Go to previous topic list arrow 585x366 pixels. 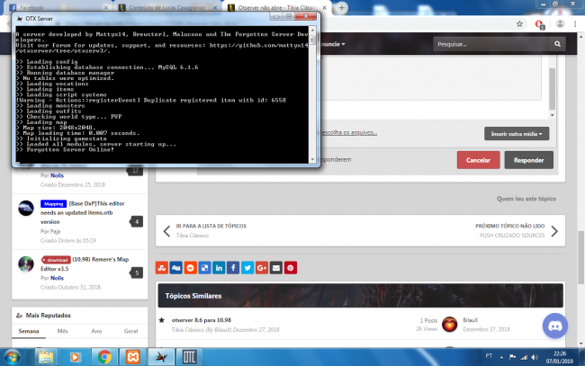tap(166, 231)
